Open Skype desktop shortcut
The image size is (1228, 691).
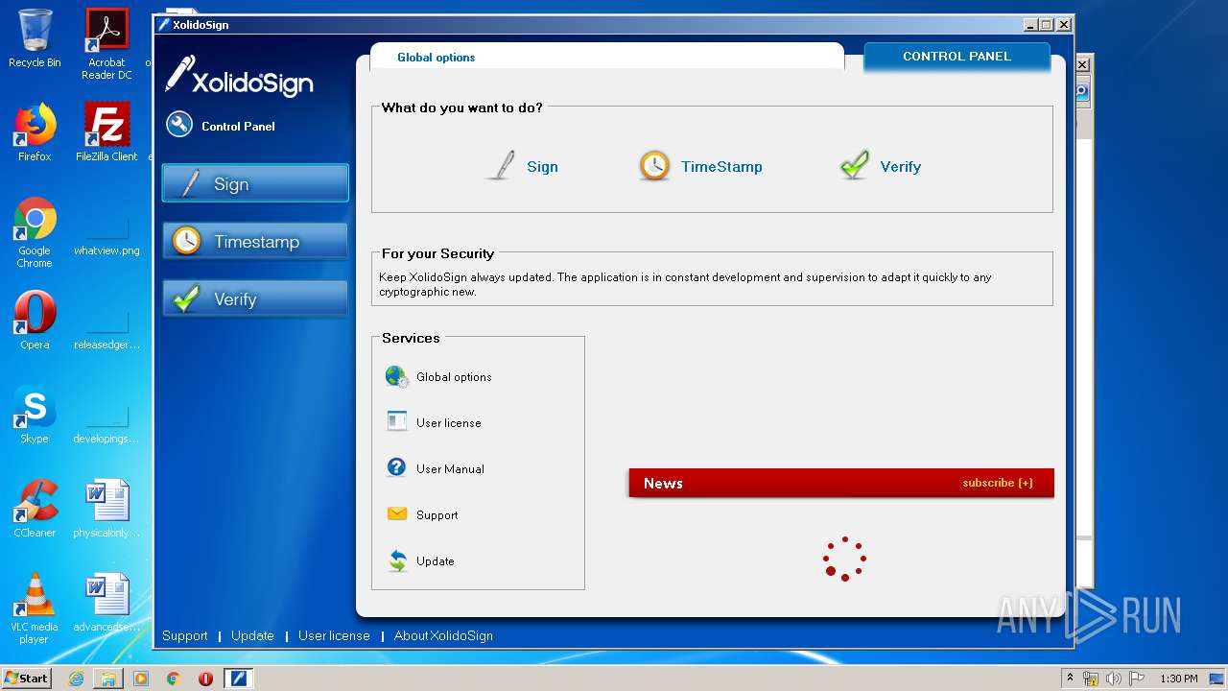(x=35, y=415)
